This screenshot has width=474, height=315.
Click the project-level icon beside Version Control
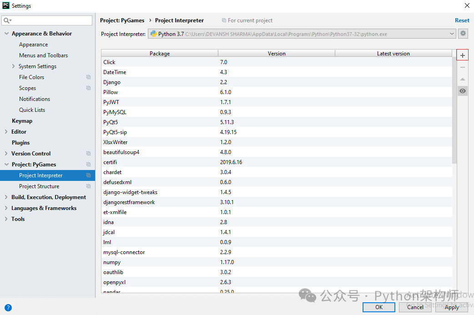point(88,154)
